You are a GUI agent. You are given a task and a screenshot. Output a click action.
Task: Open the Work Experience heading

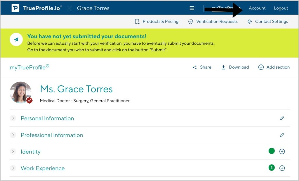coord(43,168)
